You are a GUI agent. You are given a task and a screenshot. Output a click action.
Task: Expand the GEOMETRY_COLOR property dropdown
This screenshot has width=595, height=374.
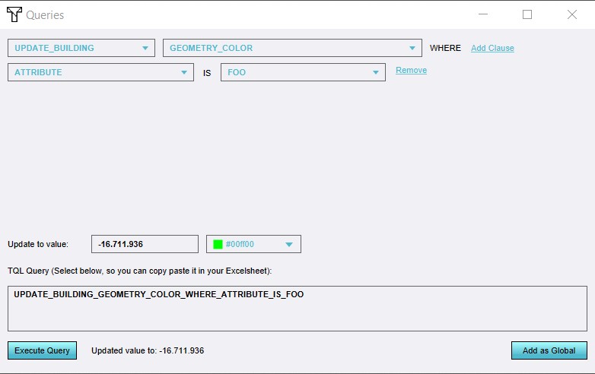click(292, 48)
